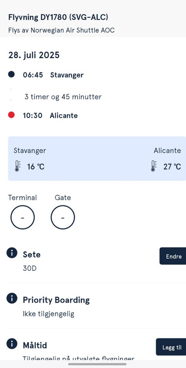Tap the home indicator bar at bottom
This screenshot has height=368, width=186.
point(97,364)
